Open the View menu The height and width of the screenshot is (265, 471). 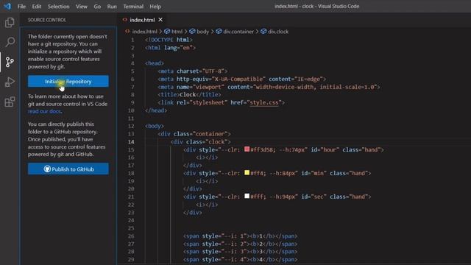82,7
